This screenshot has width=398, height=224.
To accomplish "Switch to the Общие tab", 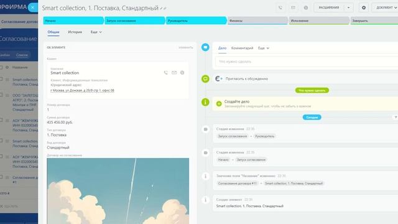I will [53, 32].
